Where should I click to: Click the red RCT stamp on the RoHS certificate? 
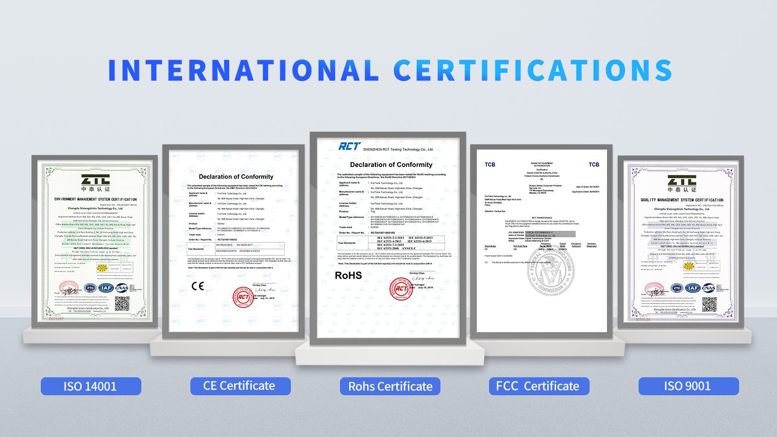[x=401, y=289]
